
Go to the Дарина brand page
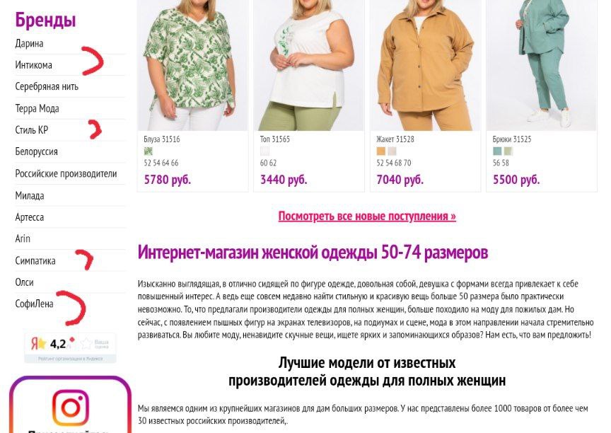29,43
